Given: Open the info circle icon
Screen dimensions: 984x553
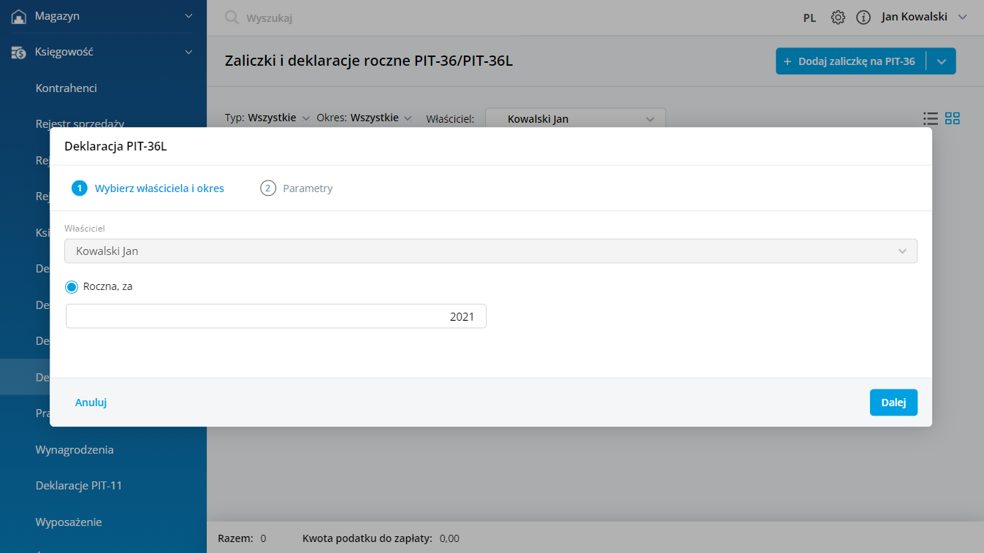Looking at the screenshot, I should pos(863,18).
